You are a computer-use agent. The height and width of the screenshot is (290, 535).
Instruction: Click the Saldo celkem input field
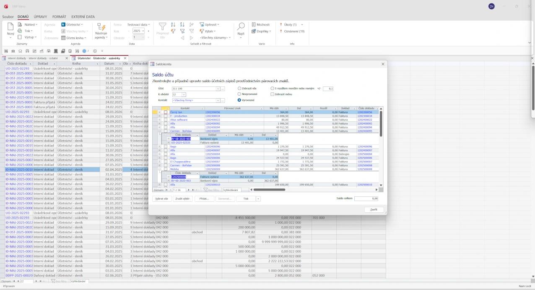(366, 199)
